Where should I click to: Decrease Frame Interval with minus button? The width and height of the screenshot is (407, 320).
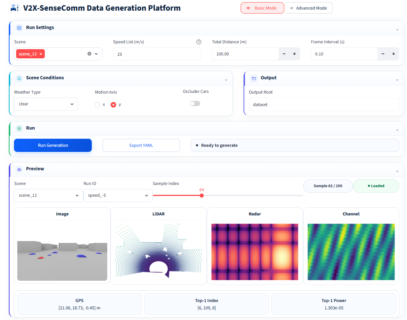tap(383, 54)
